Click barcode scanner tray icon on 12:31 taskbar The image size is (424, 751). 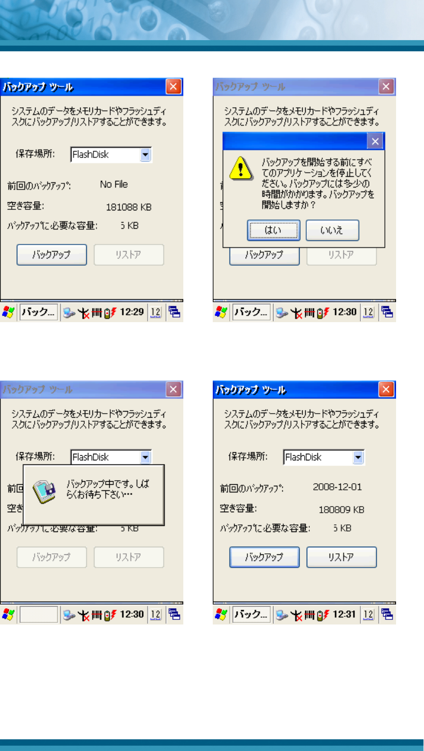click(x=309, y=615)
